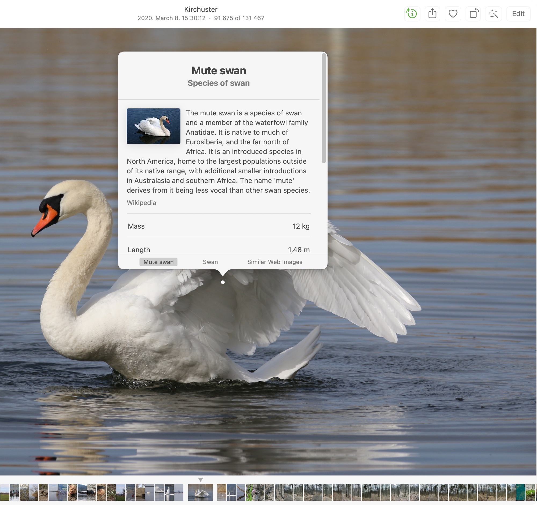
Task: Click the filmstrip current position marker triangle
Action: [200, 480]
